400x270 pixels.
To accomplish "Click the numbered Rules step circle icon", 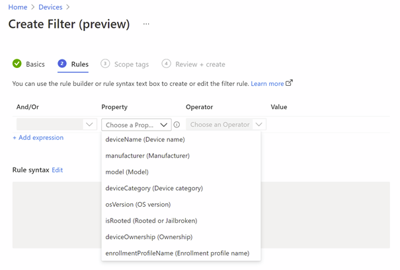I will 62,63.
